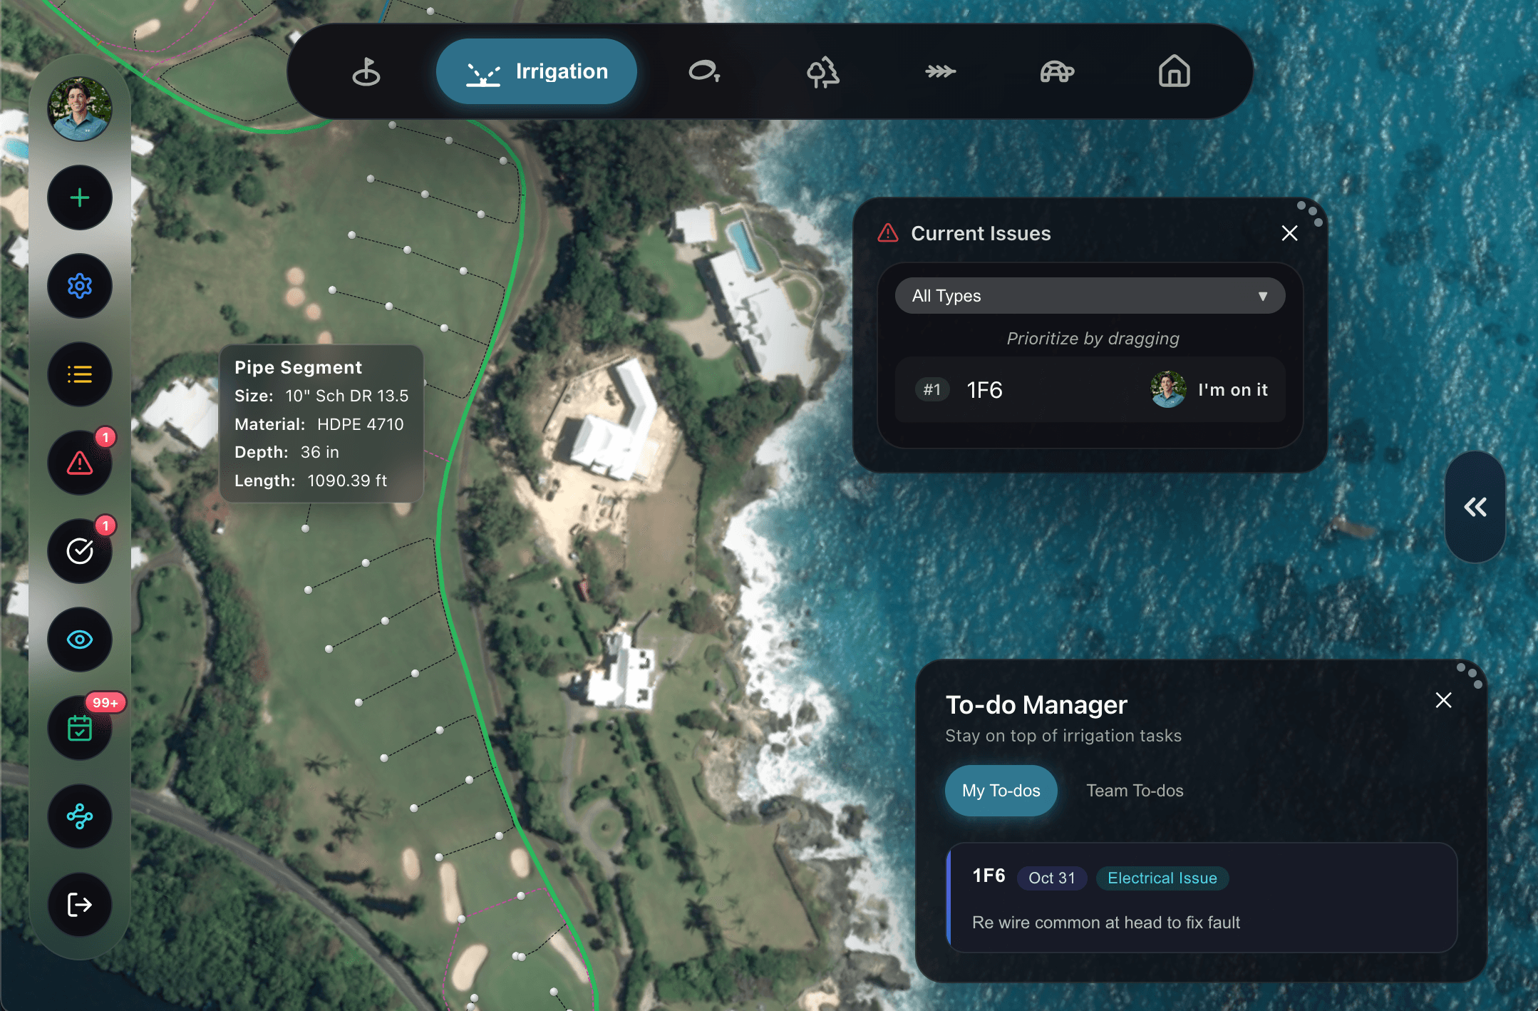
Task: Select the golf cart icon
Action: [1057, 71]
